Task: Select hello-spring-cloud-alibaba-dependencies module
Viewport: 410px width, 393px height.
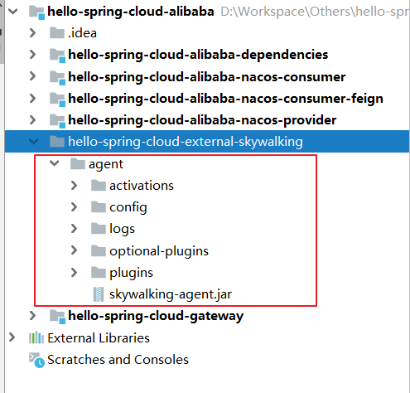Action: [x=198, y=55]
